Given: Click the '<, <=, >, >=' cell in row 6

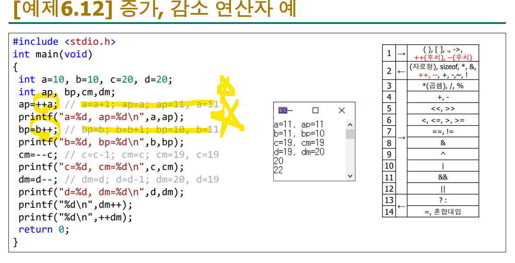Looking at the screenshot, I should [x=443, y=120].
